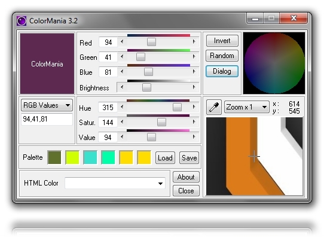
Task: Open the Zoom x 1 dropdown
Action: [x=247, y=107]
